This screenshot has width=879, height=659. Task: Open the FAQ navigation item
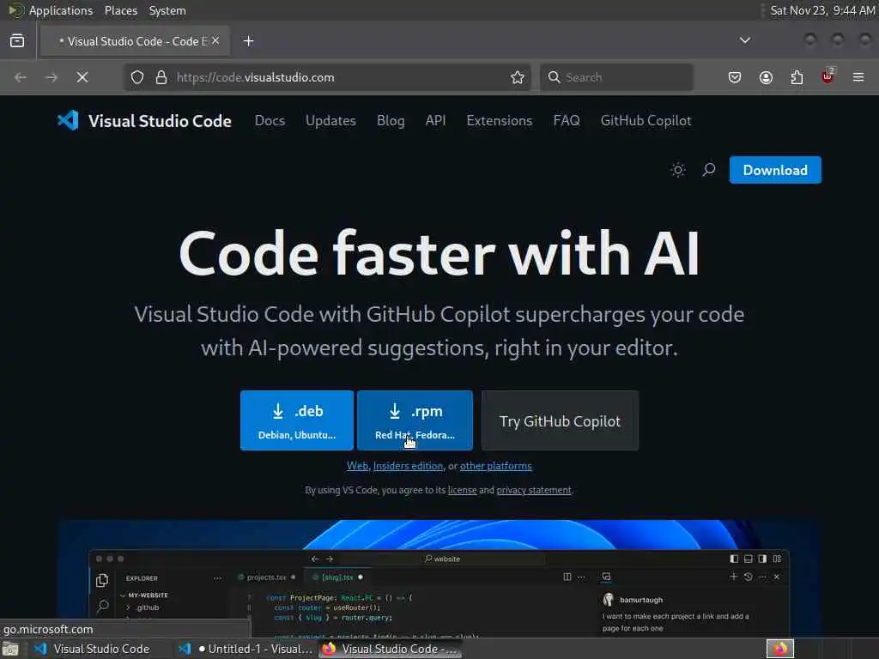click(x=567, y=120)
